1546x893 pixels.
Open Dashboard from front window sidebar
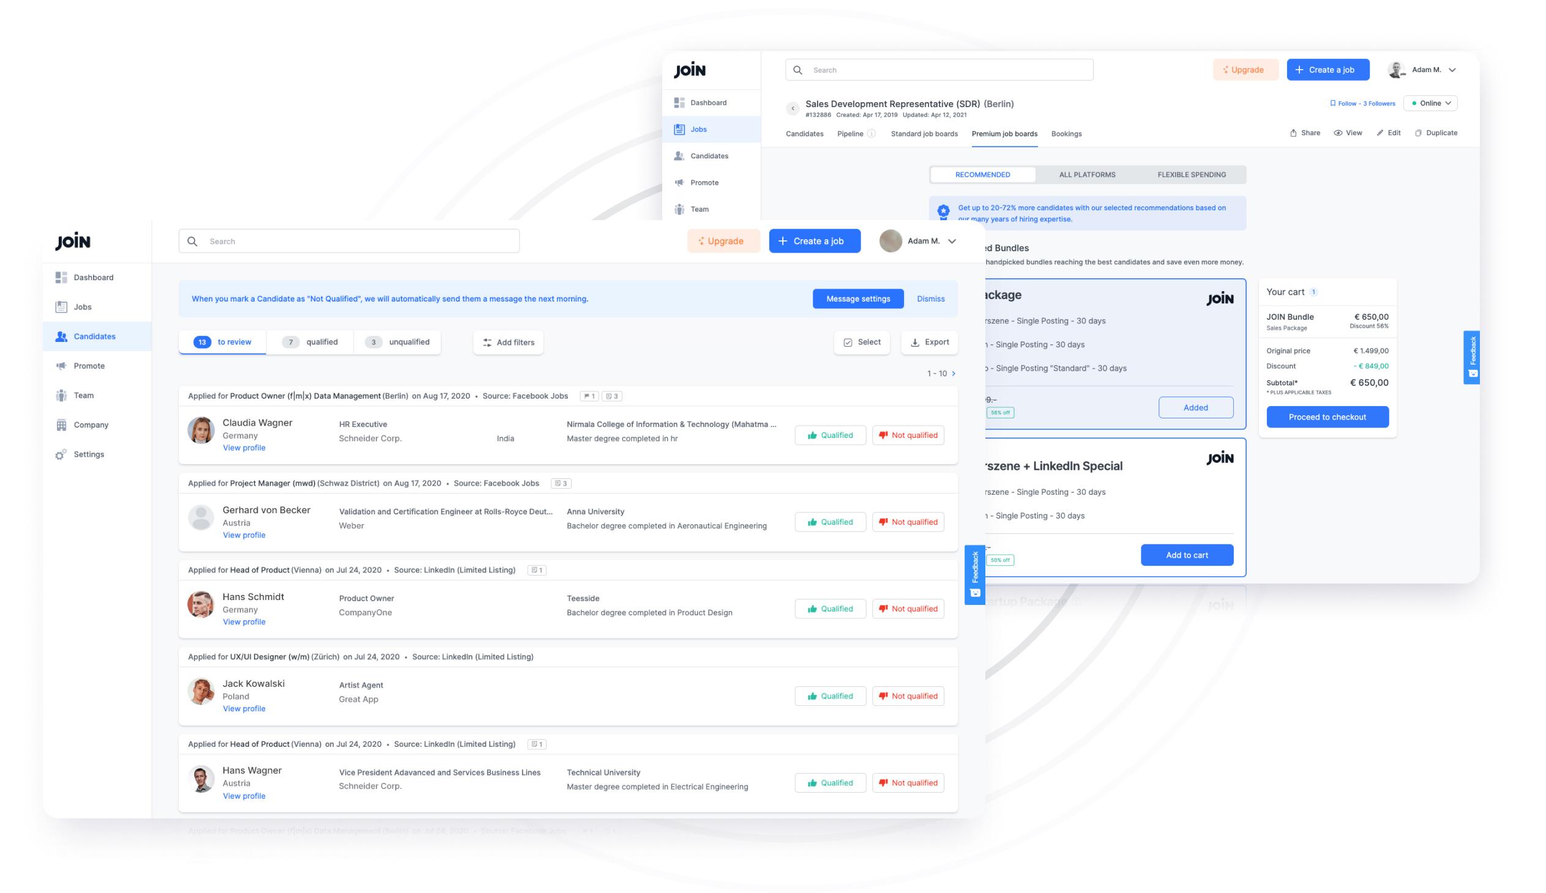(x=92, y=278)
